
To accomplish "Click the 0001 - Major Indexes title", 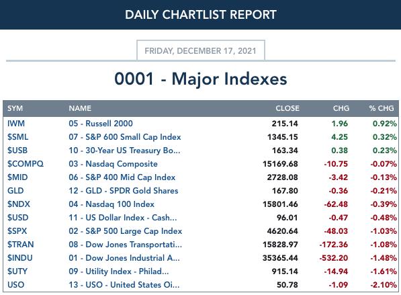I will tap(201, 79).
